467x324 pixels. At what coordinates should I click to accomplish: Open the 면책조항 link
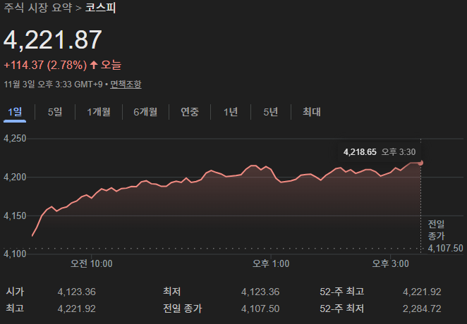(x=126, y=85)
